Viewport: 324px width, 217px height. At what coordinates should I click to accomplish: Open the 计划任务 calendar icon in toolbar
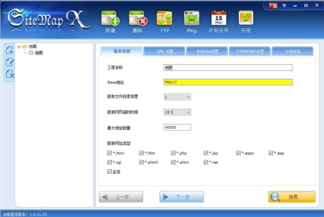pos(219,19)
